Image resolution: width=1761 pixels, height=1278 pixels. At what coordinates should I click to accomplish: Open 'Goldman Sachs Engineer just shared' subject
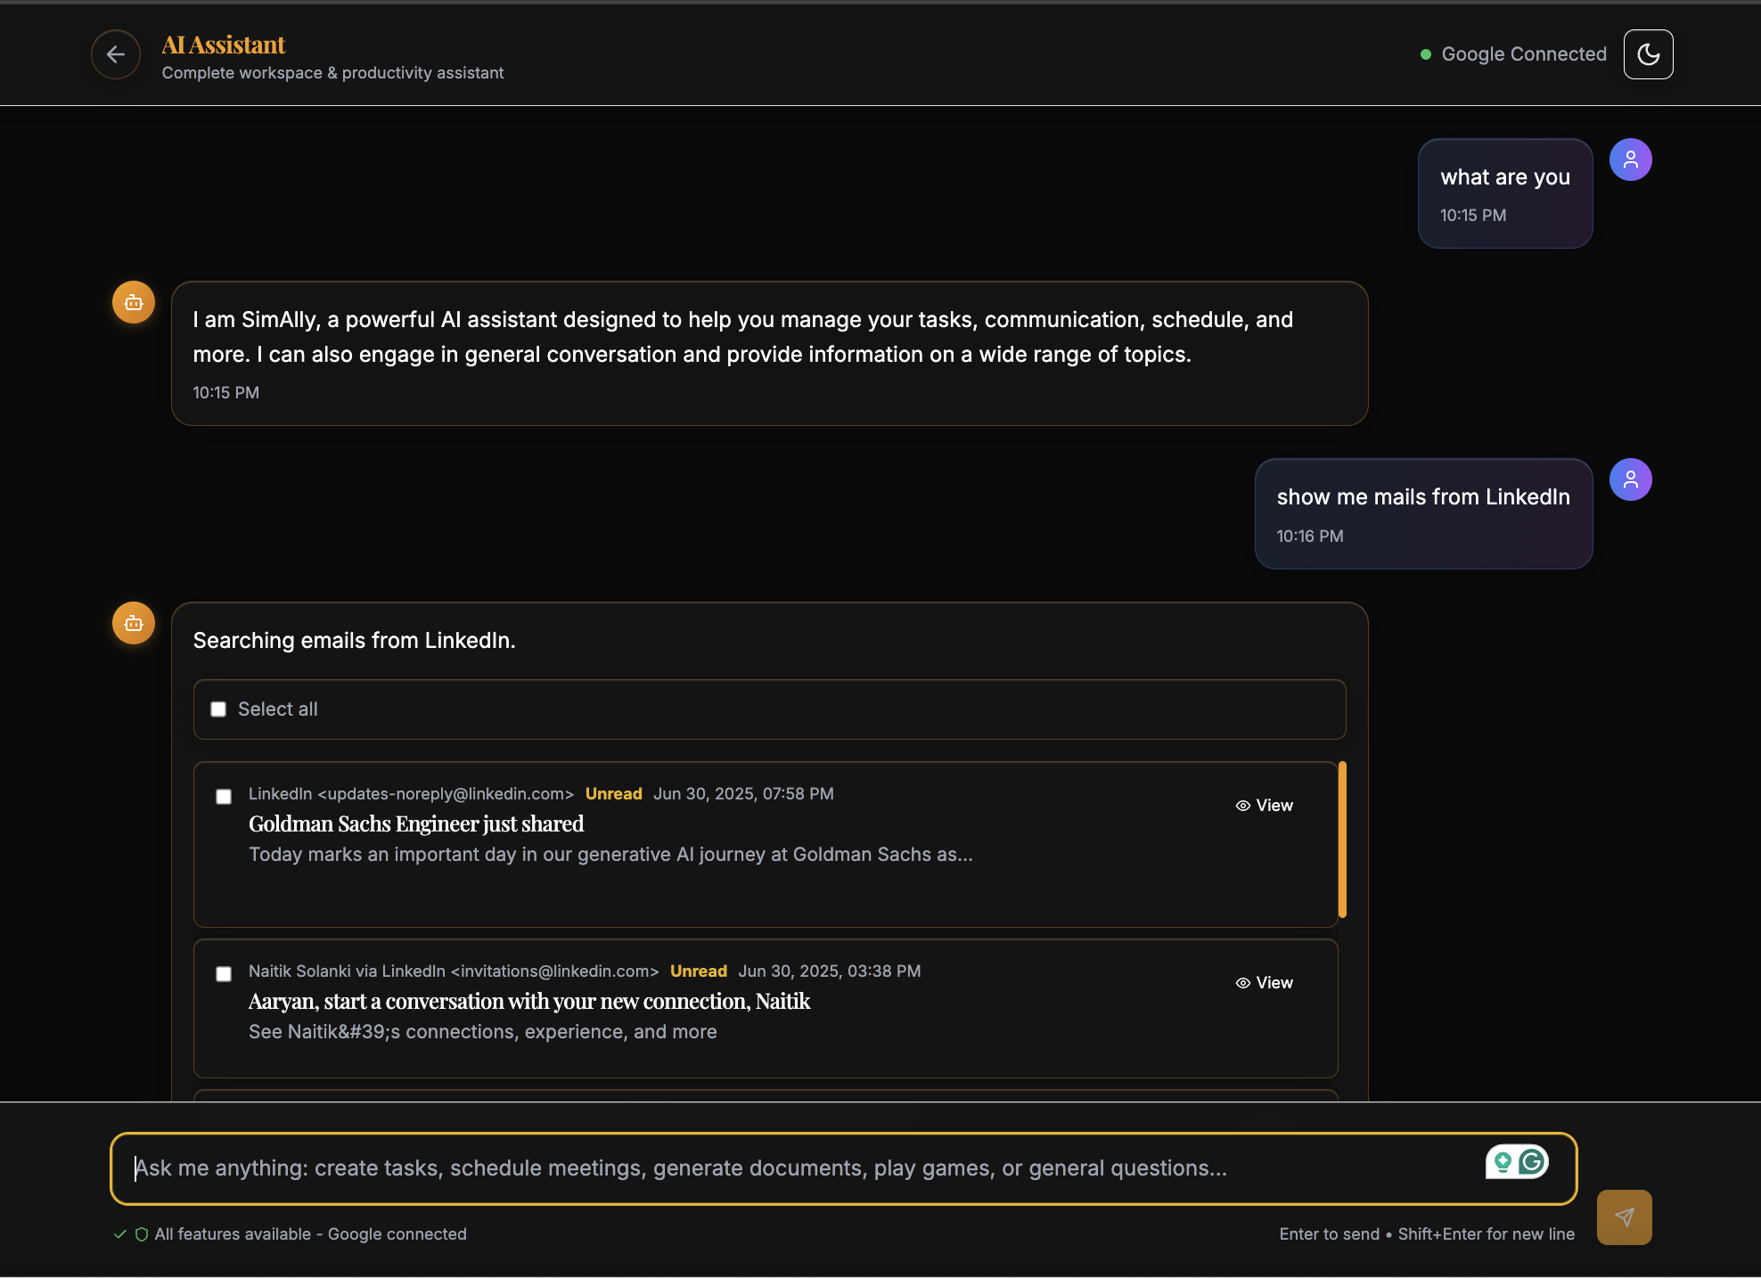[416, 824]
